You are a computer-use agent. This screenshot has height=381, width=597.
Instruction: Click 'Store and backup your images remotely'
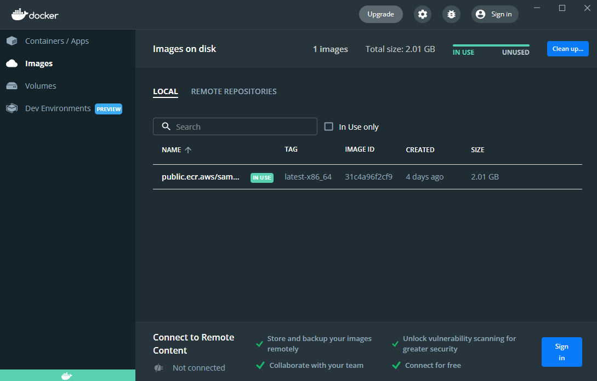coord(320,344)
